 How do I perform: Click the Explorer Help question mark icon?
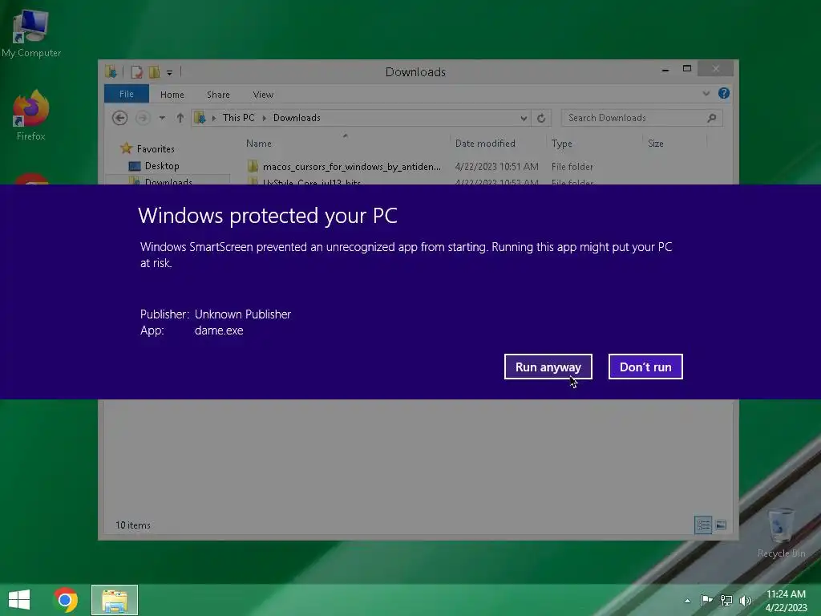click(724, 93)
